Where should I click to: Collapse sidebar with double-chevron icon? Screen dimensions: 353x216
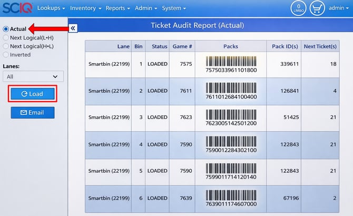[73, 28]
